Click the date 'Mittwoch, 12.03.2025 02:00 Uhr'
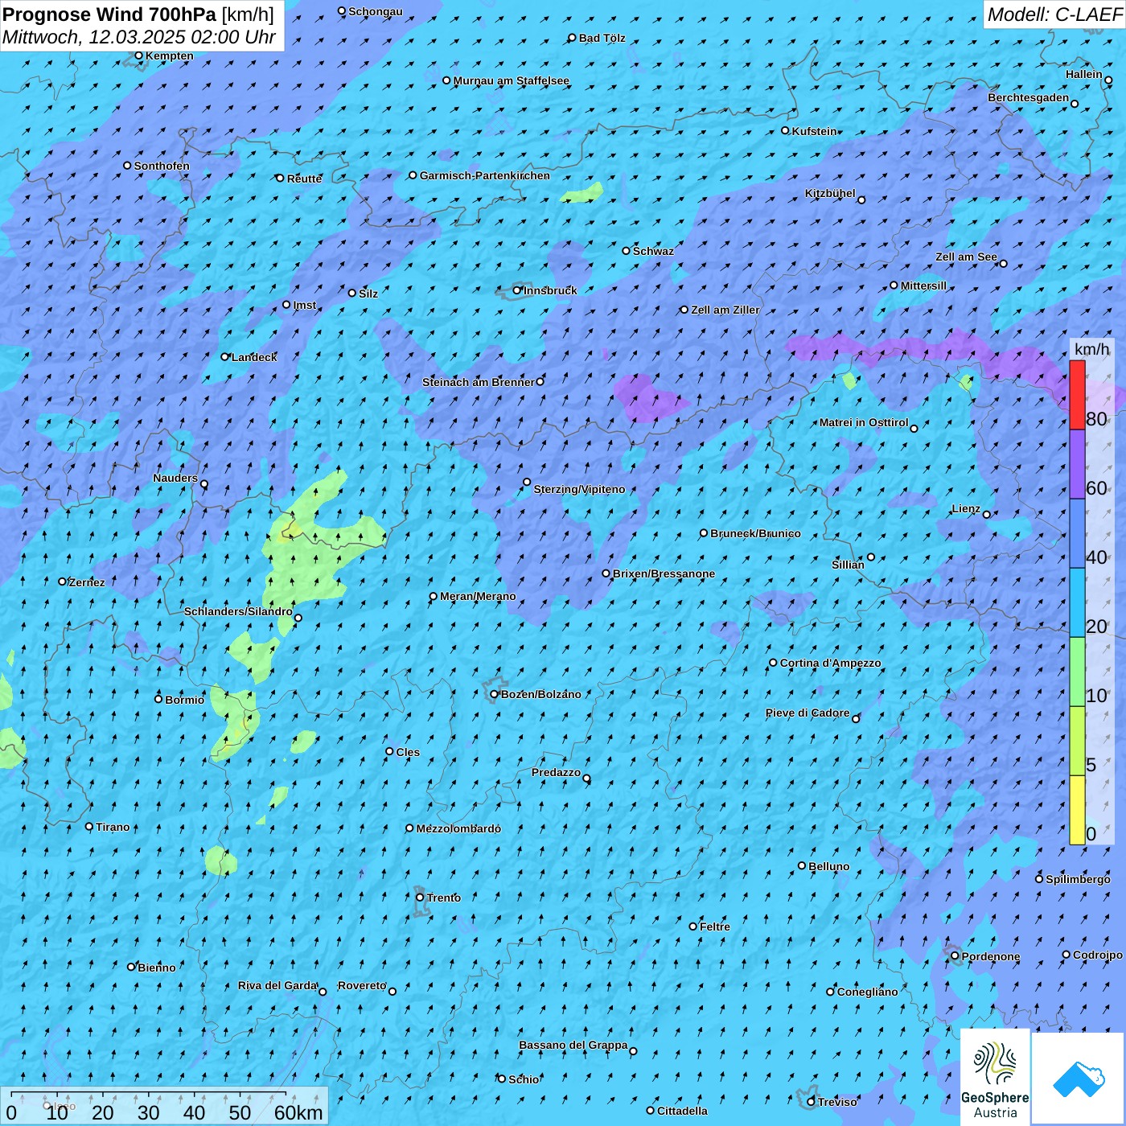Image resolution: width=1126 pixels, height=1126 pixels. (139, 37)
